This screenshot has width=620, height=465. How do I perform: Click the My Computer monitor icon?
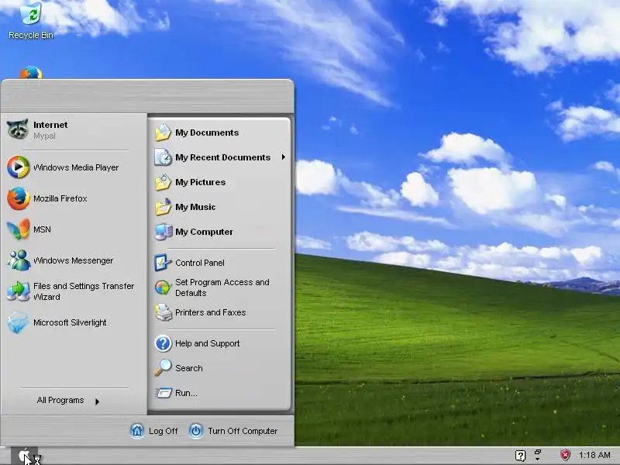(164, 232)
